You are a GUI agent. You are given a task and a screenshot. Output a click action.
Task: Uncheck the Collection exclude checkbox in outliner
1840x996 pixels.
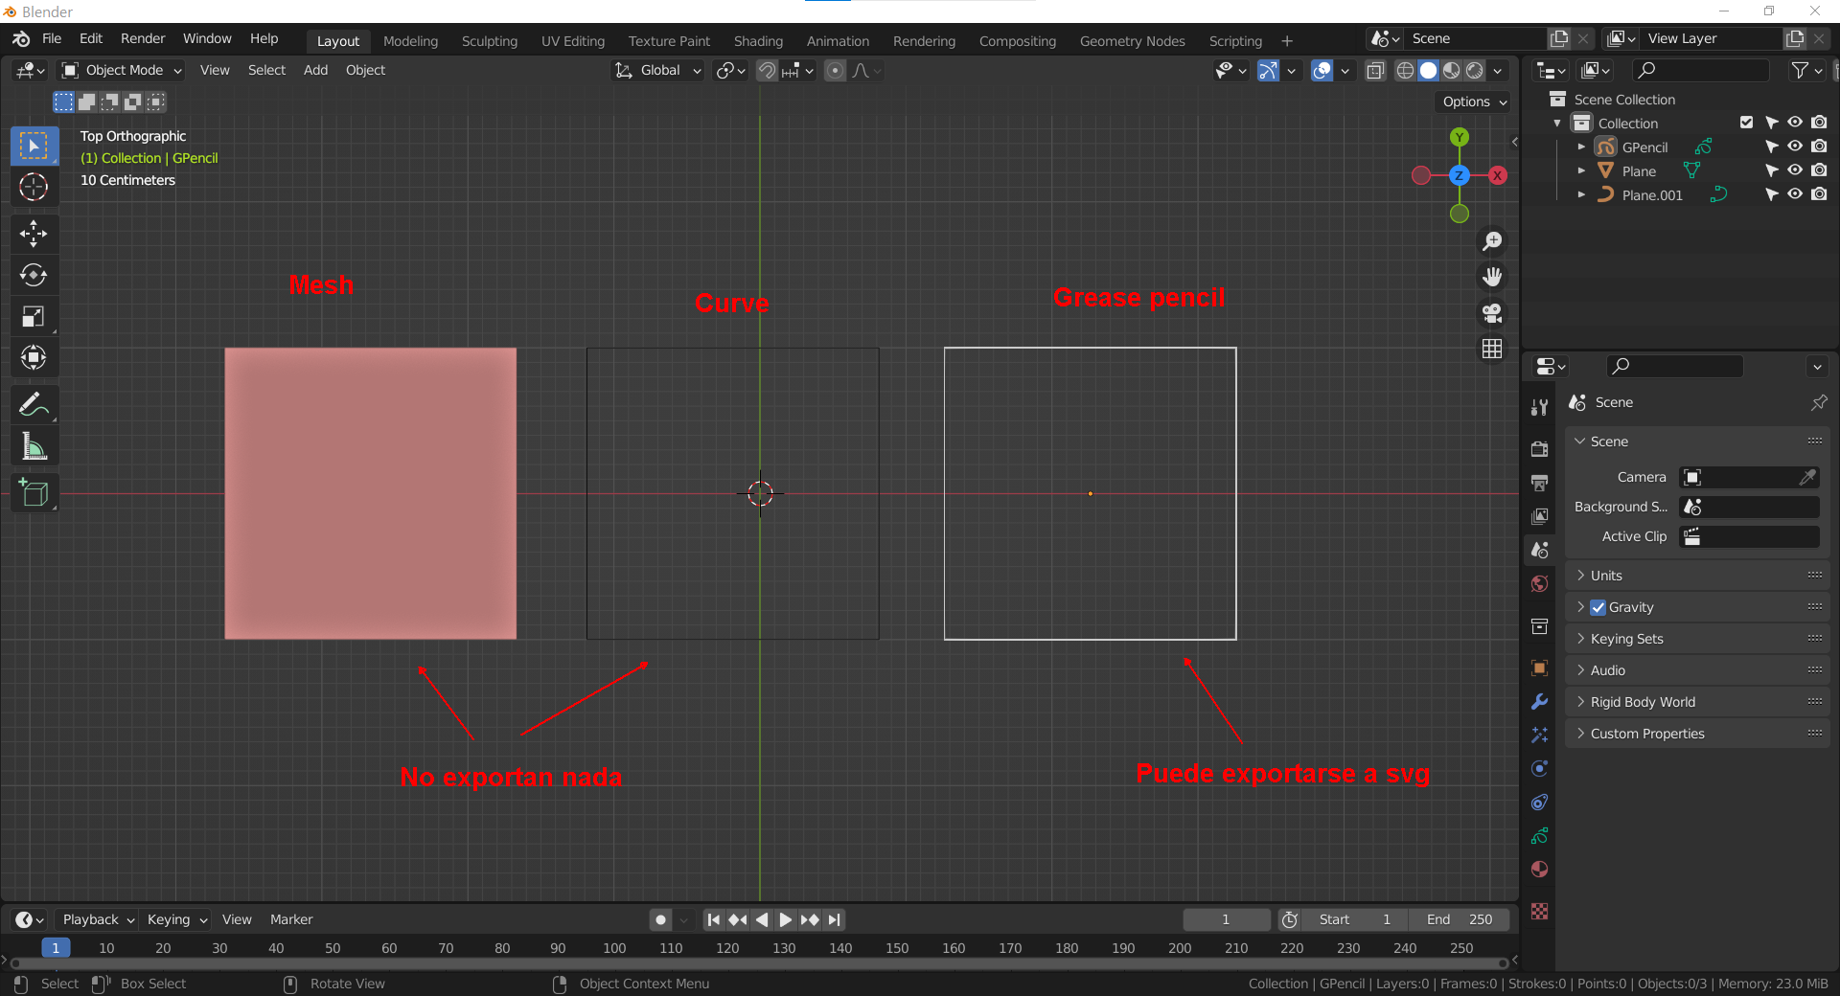click(x=1746, y=123)
